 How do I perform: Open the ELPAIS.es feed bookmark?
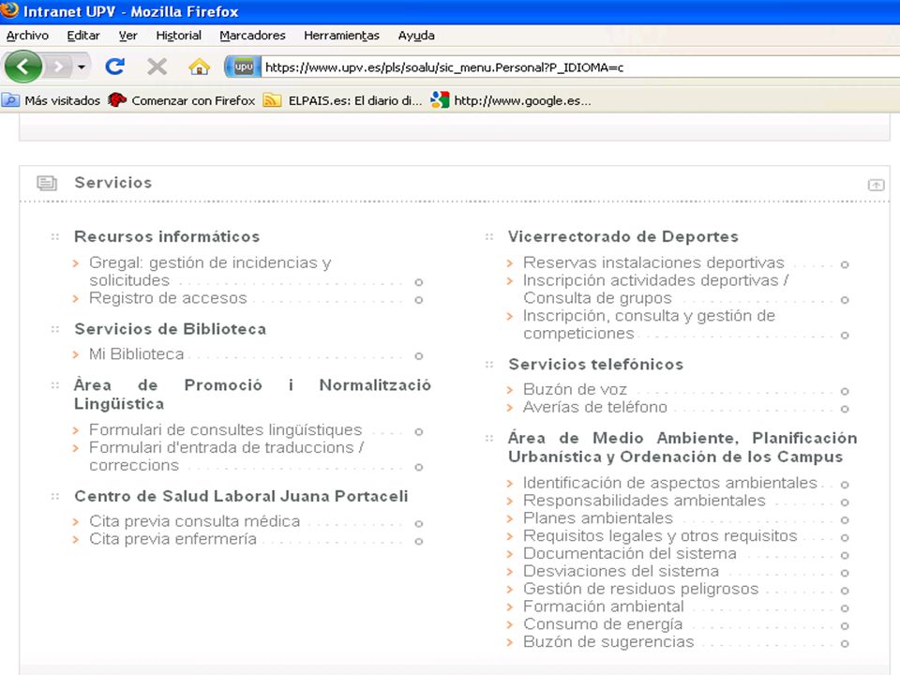tap(342, 100)
